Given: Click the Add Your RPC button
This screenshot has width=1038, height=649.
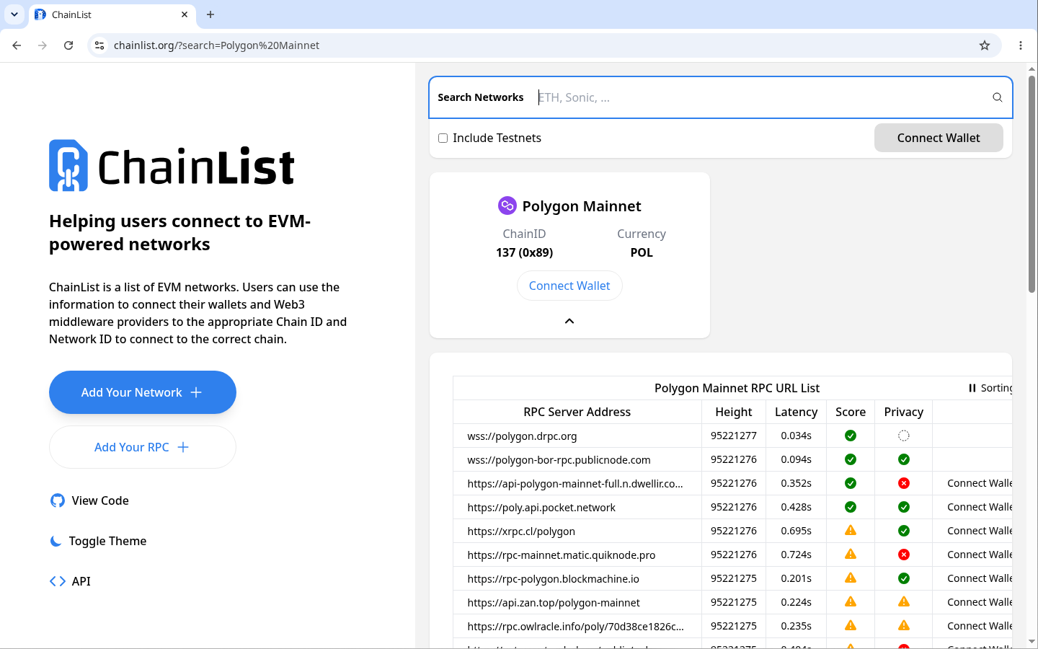Looking at the screenshot, I should [143, 447].
